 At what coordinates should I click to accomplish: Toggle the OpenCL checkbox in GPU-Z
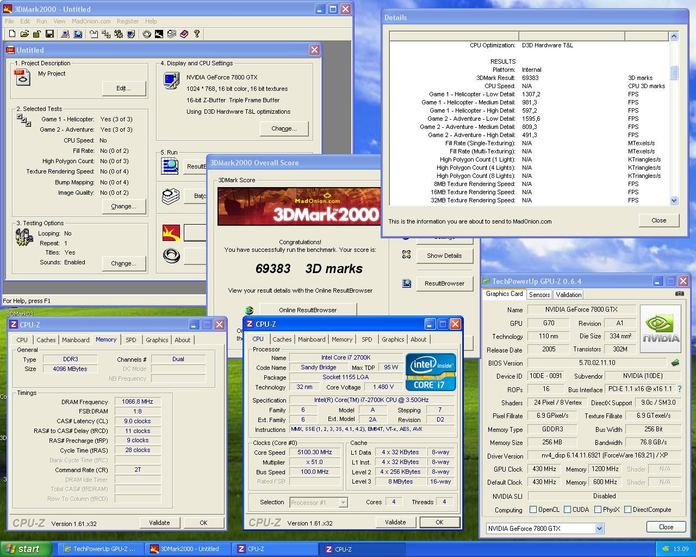click(533, 510)
